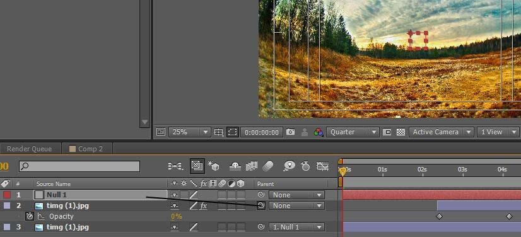Screen dimensions: 521x237
Task: Click the label tag column header
Action: (6, 183)
